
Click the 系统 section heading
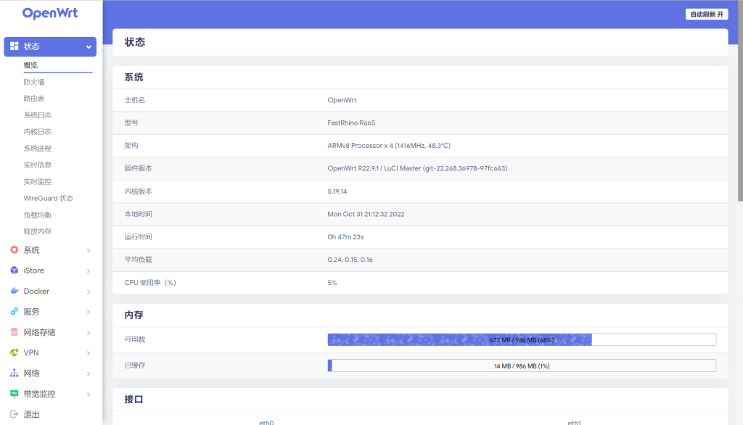(134, 77)
